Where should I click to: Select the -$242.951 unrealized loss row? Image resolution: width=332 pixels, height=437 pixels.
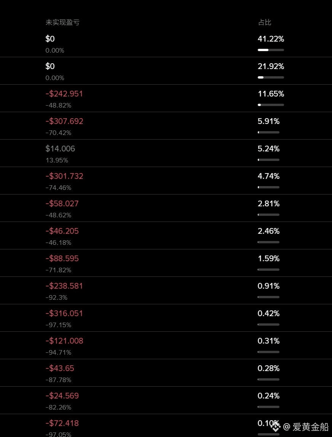pos(64,94)
